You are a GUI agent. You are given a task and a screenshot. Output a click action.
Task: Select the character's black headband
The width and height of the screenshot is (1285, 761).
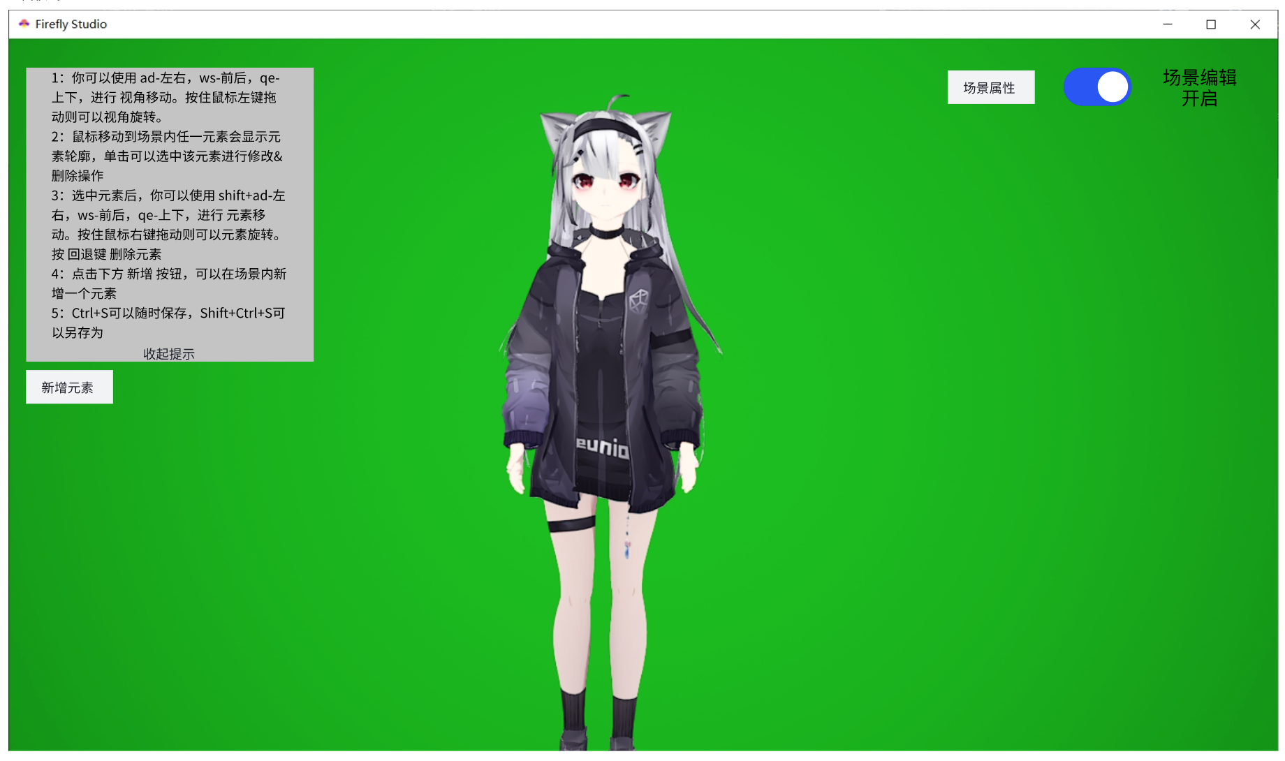point(605,127)
